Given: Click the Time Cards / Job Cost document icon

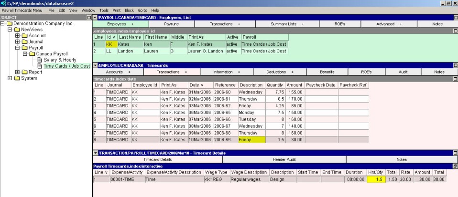Looking at the screenshot, I should [40, 66].
